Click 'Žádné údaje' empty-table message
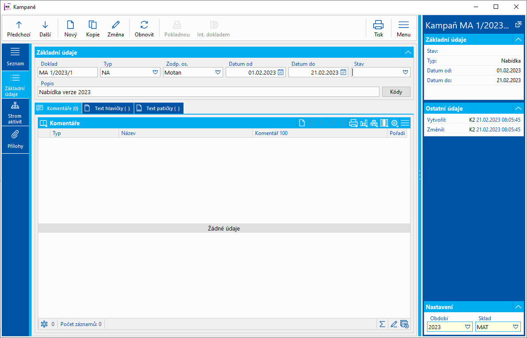527x338 pixels. (224, 228)
